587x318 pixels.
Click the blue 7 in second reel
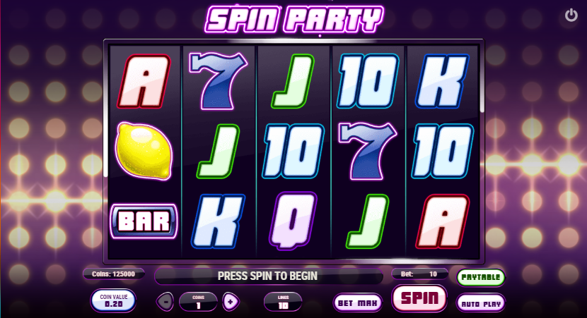tap(219, 81)
